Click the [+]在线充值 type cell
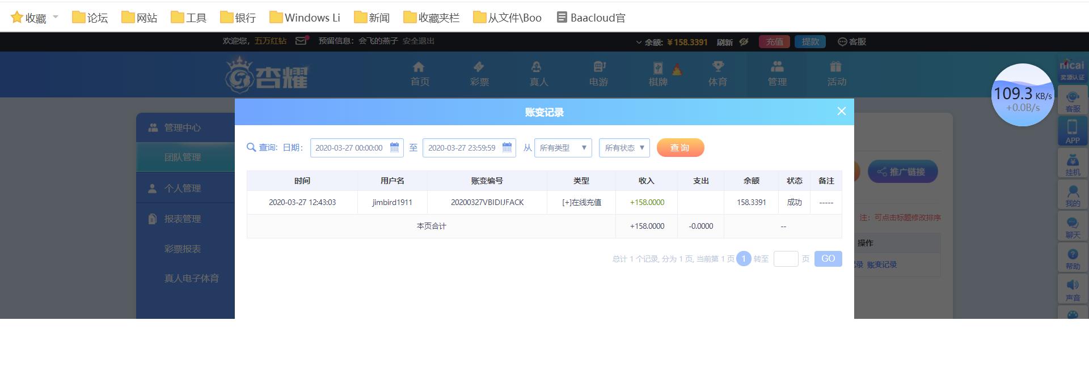1089x367 pixels. (581, 202)
